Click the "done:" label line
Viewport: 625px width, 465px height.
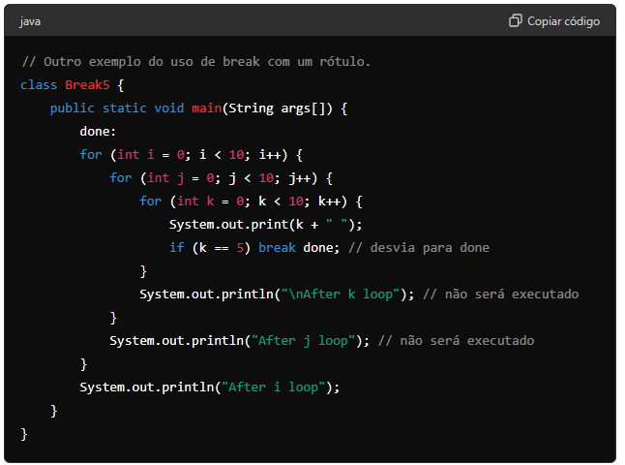[x=98, y=132]
